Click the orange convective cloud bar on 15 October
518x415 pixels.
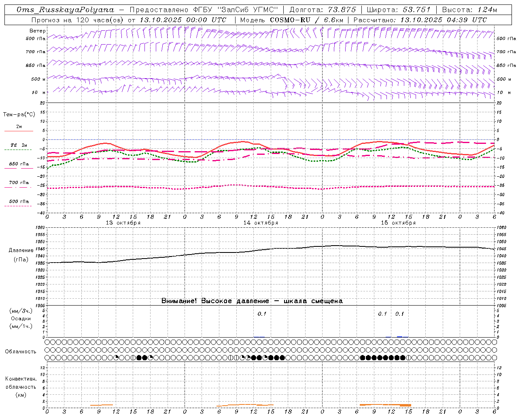(385, 404)
